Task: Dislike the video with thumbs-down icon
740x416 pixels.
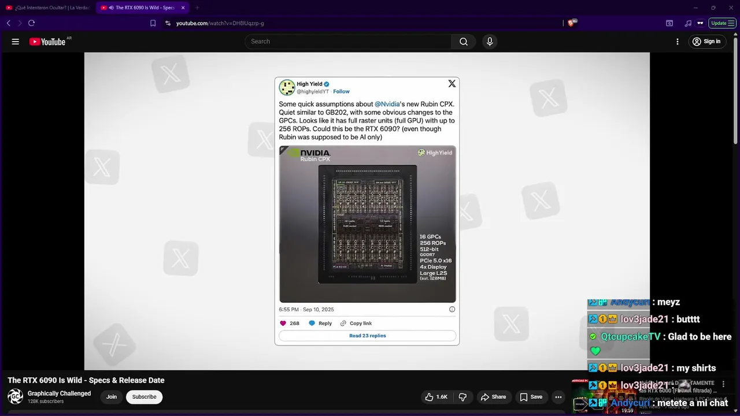Action: 462,397
